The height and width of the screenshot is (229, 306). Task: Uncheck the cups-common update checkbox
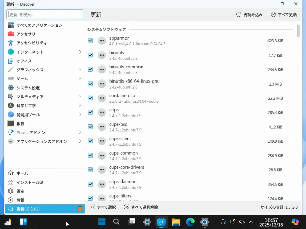click(90, 156)
